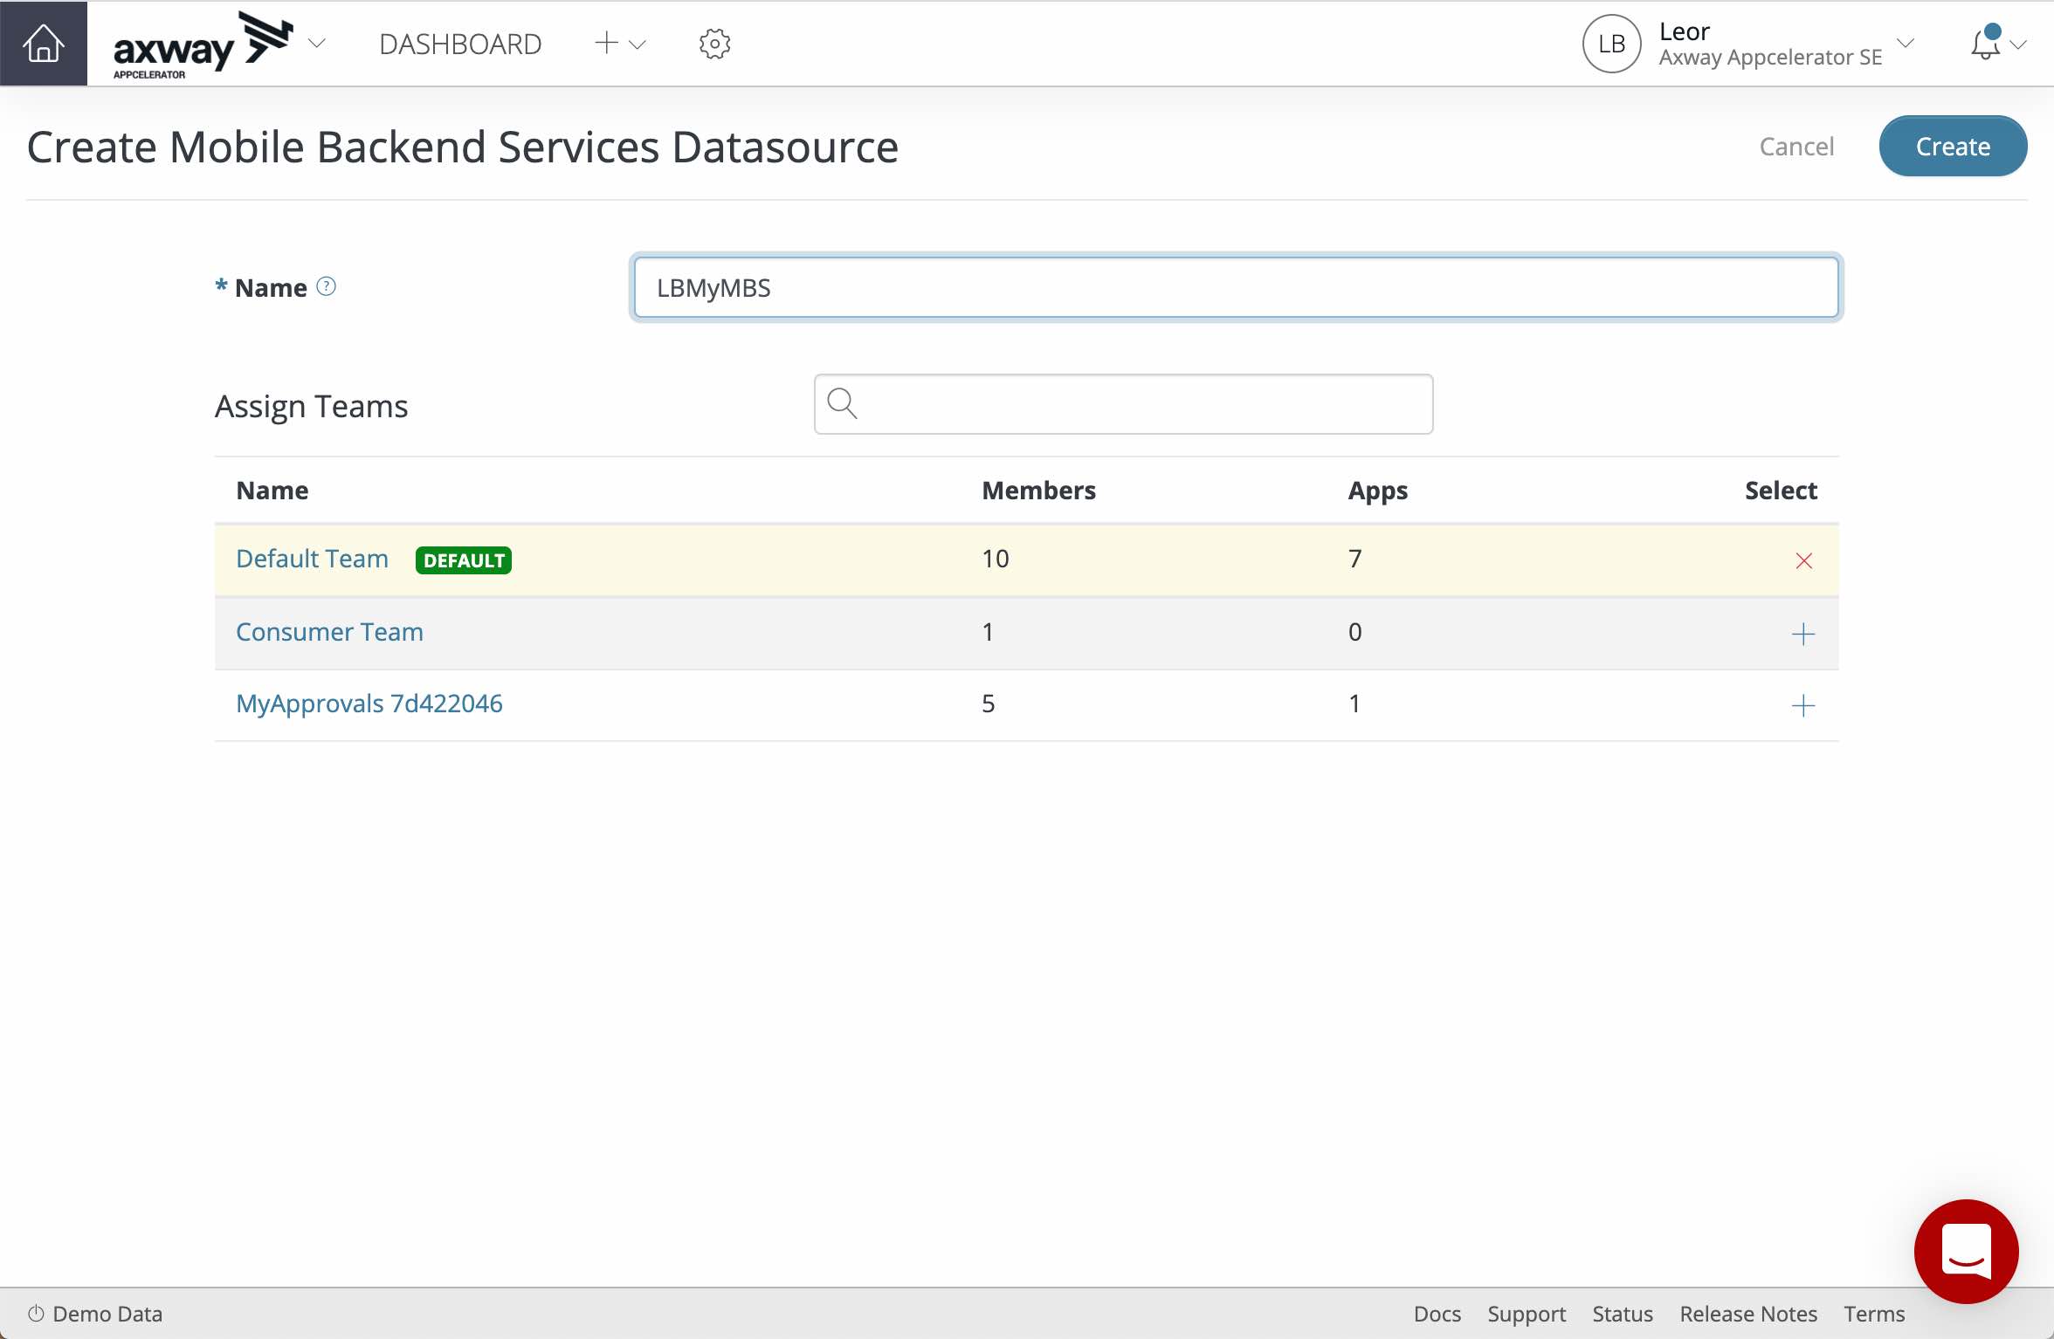
Task: Click the Axway Appcelerator SE organization label
Action: coord(1770,58)
